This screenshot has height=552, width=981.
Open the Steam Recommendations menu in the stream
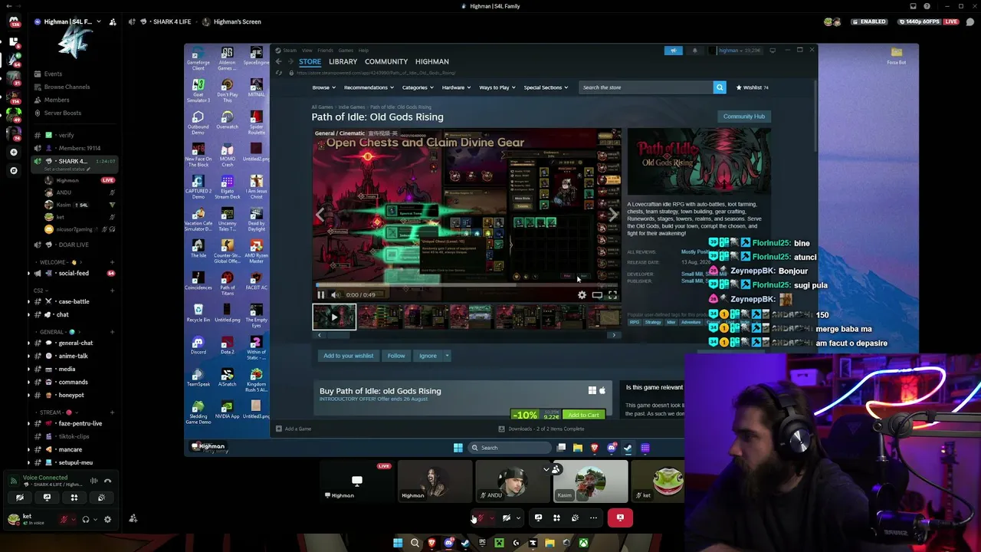(x=368, y=87)
